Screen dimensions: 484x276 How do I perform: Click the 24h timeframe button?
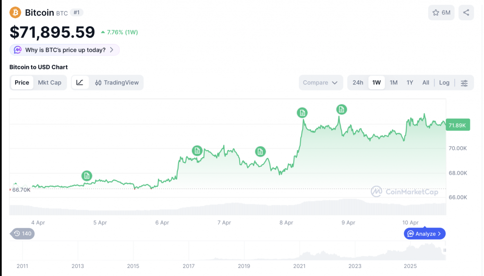coord(358,82)
